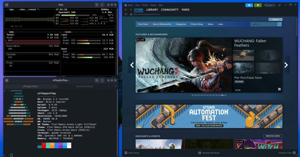
Task: Select the offtkp@offtkp:~ terminal tab
Action: pos(31,87)
